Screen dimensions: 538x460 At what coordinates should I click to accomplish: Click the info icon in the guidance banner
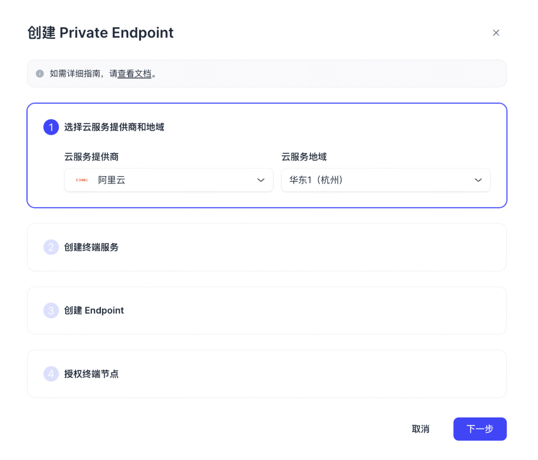pyautogui.click(x=40, y=74)
